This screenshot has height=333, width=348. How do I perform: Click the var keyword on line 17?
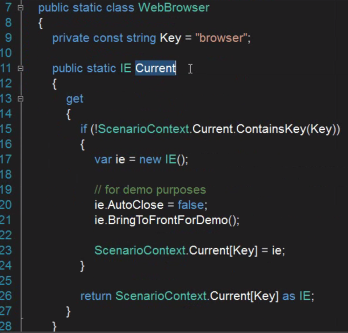click(x=103, y=160)
